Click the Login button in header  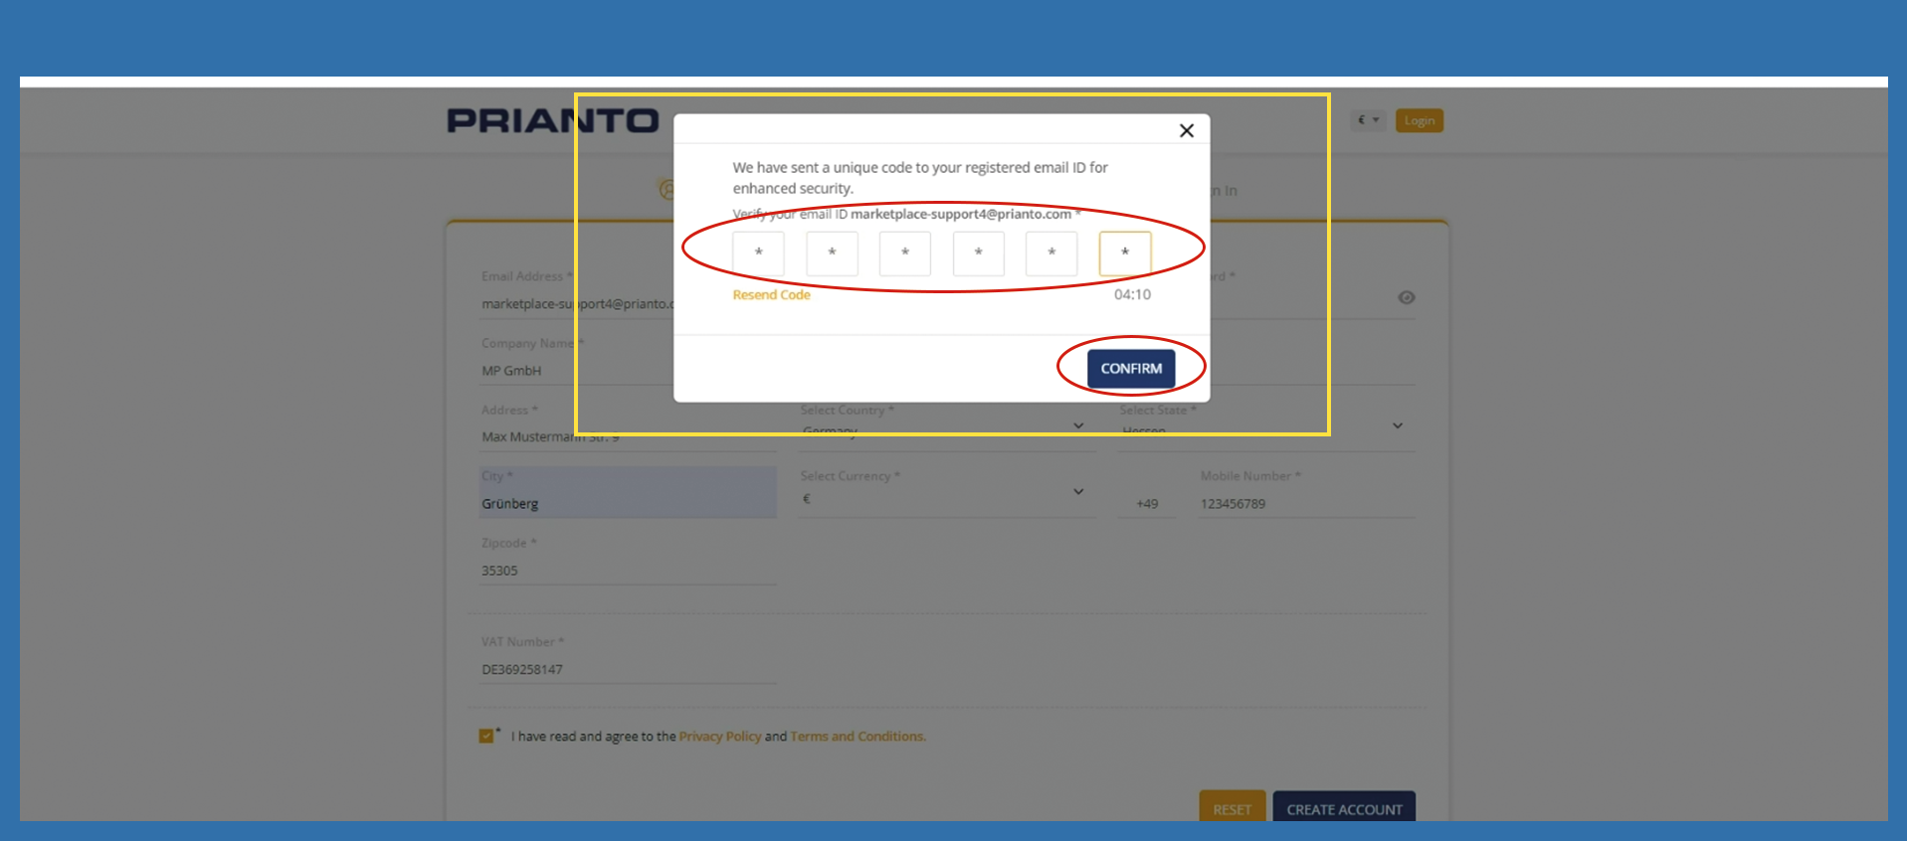(x=1419, y=120)
